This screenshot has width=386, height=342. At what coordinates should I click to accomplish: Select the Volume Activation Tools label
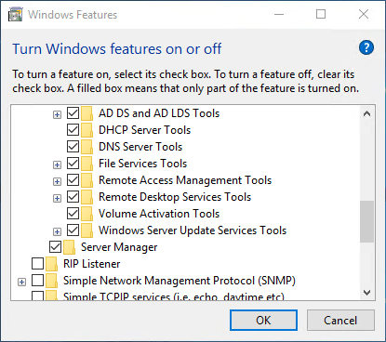tap(159, 214)
